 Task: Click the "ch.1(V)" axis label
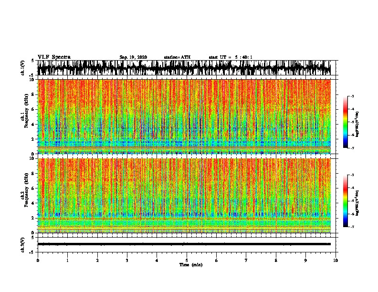22,68
